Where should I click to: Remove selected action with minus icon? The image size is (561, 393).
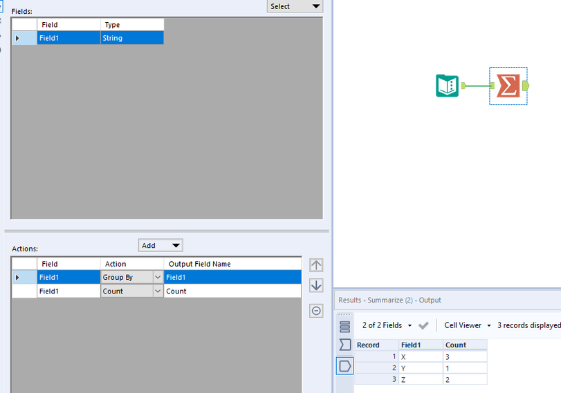[x=316, y=311]
